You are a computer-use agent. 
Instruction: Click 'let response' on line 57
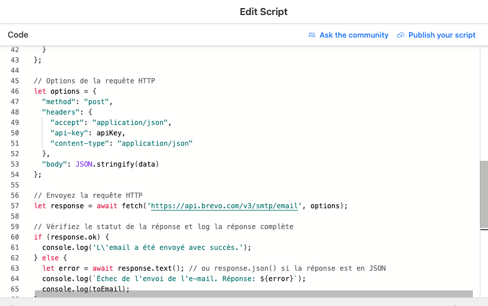[x=59, y=206]
